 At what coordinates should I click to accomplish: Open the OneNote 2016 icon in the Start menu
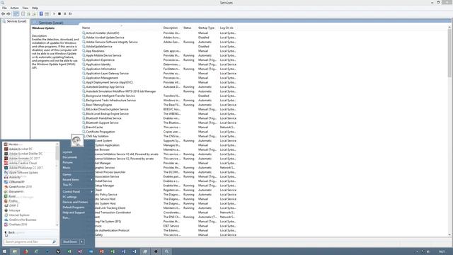[6, 225]
